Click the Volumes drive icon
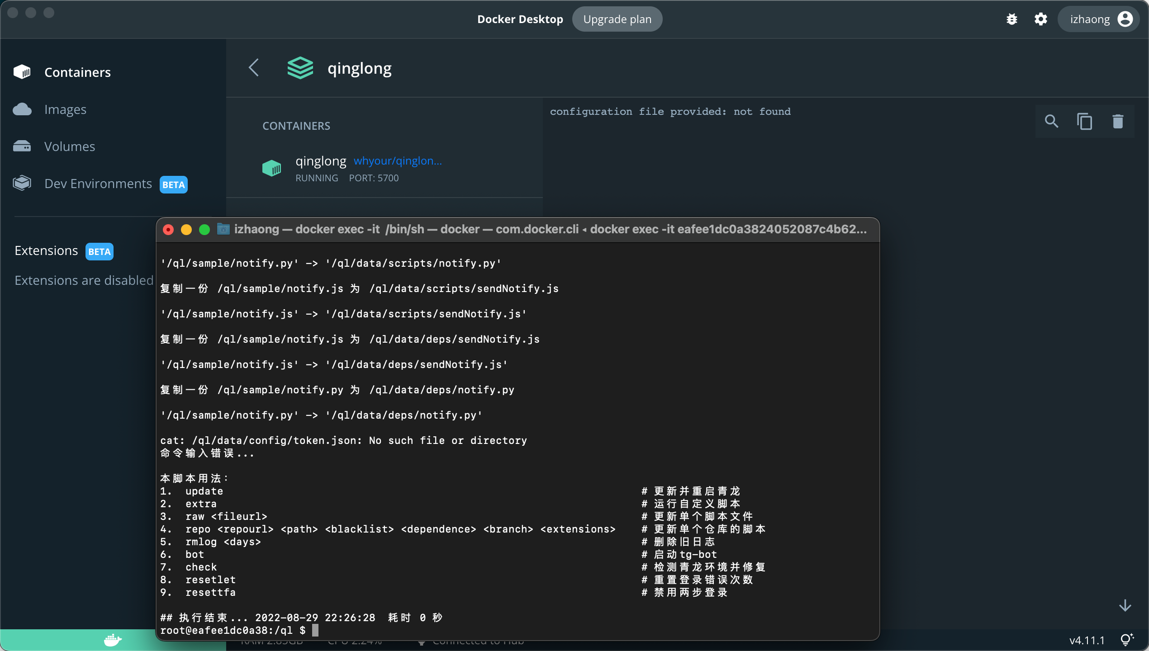 point(22,146)
